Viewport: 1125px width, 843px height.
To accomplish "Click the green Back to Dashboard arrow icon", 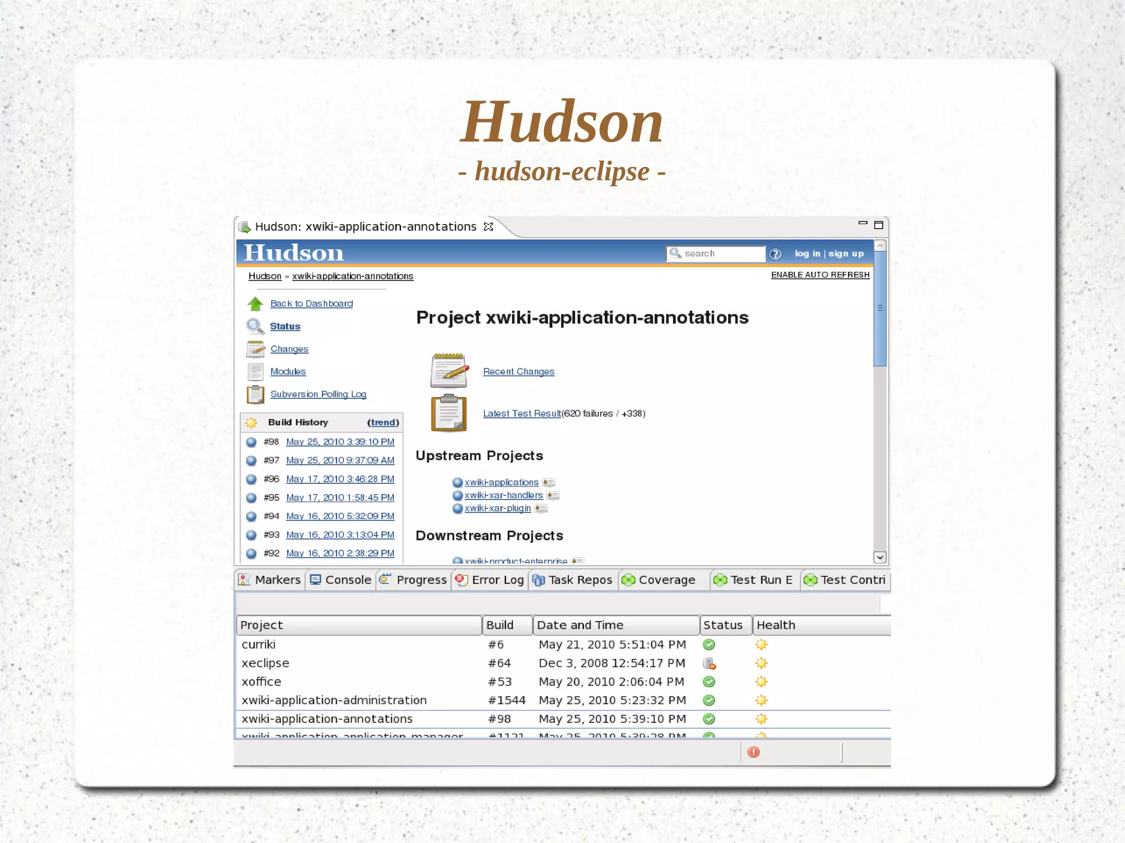I will click(255, 304).
